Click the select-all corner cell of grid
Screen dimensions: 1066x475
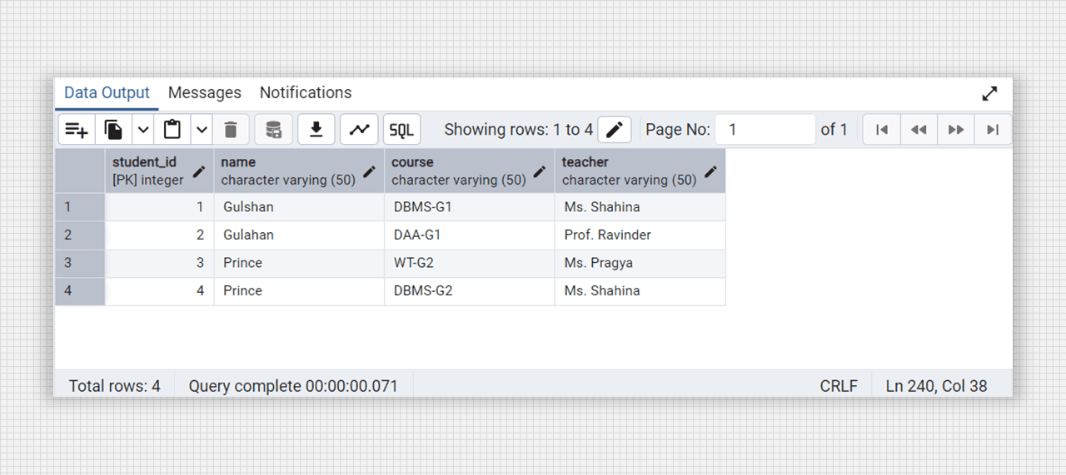click(80, 171)
